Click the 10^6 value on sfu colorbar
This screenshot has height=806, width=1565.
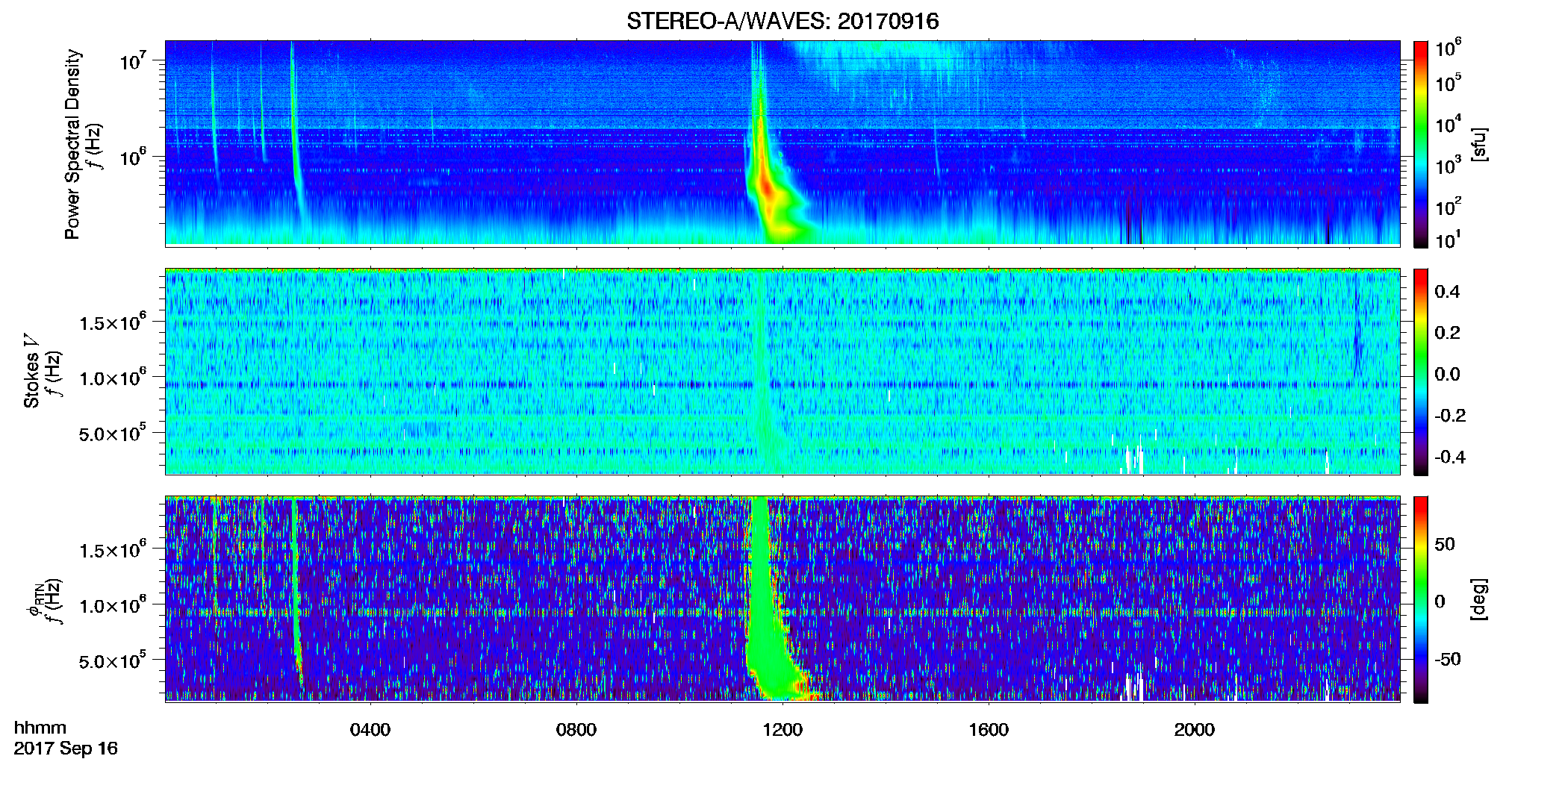point(1449,49)
